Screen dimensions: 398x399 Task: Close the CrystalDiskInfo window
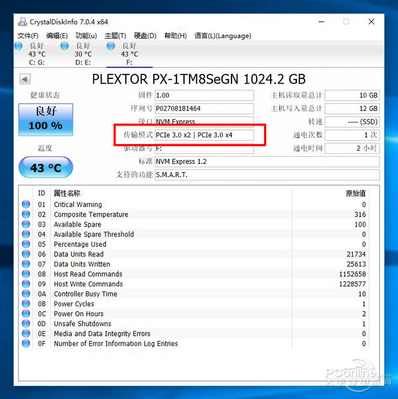point(371,22)
